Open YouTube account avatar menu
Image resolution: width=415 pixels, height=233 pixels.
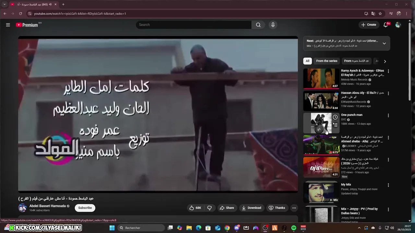pos(398,25)
